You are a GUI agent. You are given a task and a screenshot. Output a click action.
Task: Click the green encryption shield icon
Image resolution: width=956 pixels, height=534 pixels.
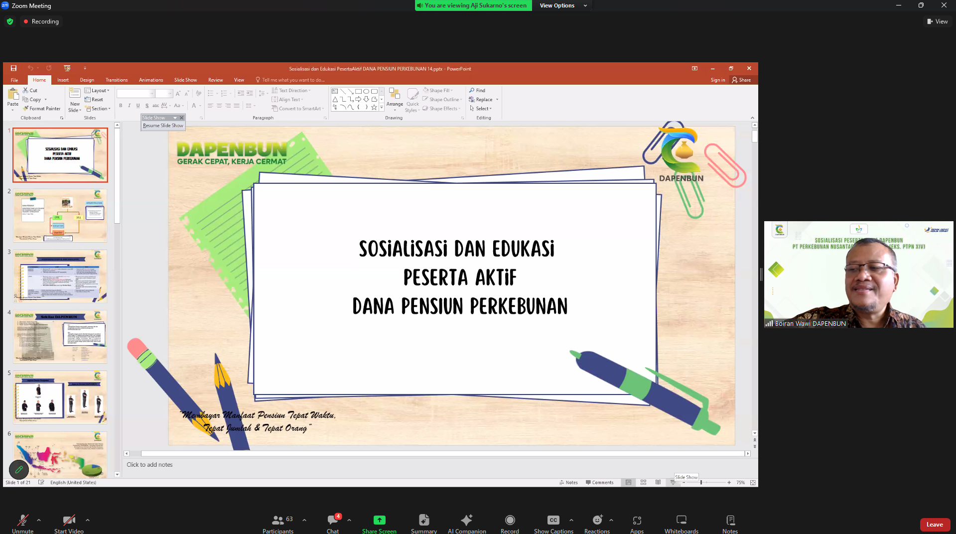click(10, 21)
